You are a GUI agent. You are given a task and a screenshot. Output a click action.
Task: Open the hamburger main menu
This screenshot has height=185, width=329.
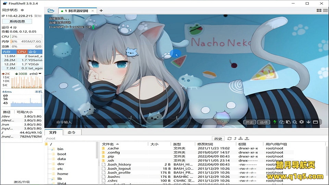(325, 11)
